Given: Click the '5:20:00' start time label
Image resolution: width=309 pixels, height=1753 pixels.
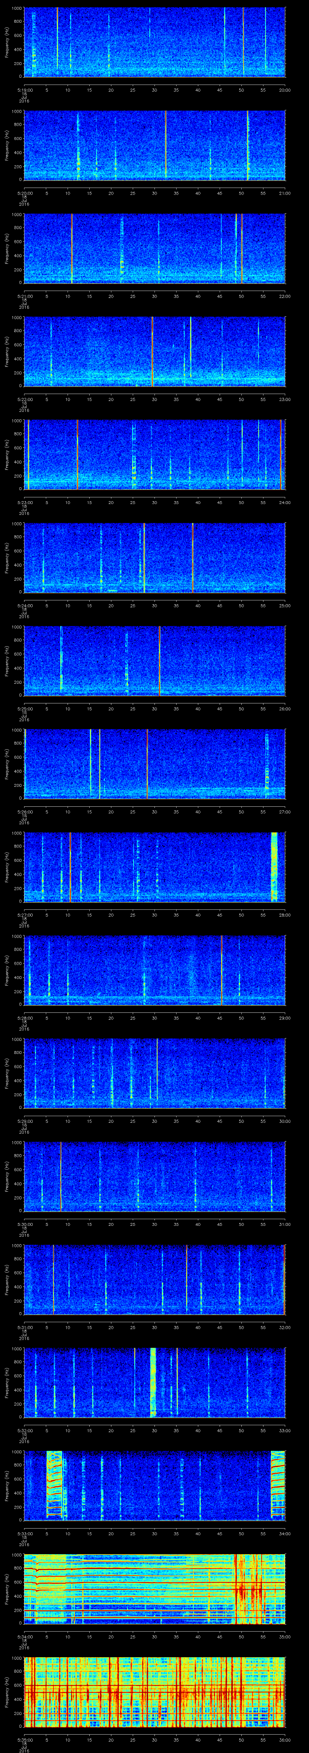Looking at the screenshot, I should click(24, 193).
